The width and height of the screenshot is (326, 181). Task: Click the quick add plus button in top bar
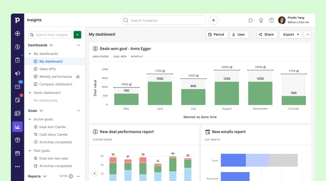[213, 20]
